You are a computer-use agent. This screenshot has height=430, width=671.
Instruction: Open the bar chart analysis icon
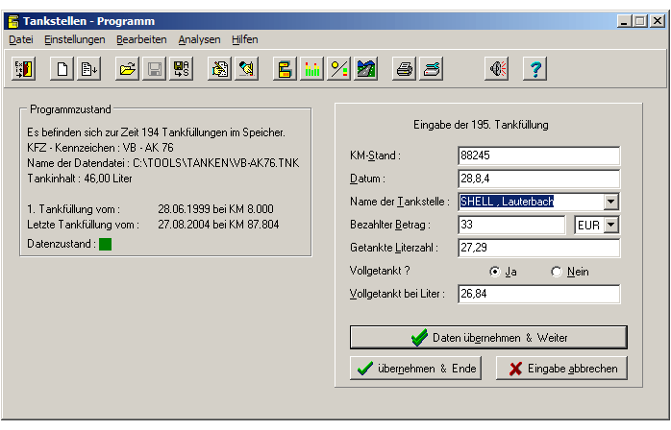(311, 69)
